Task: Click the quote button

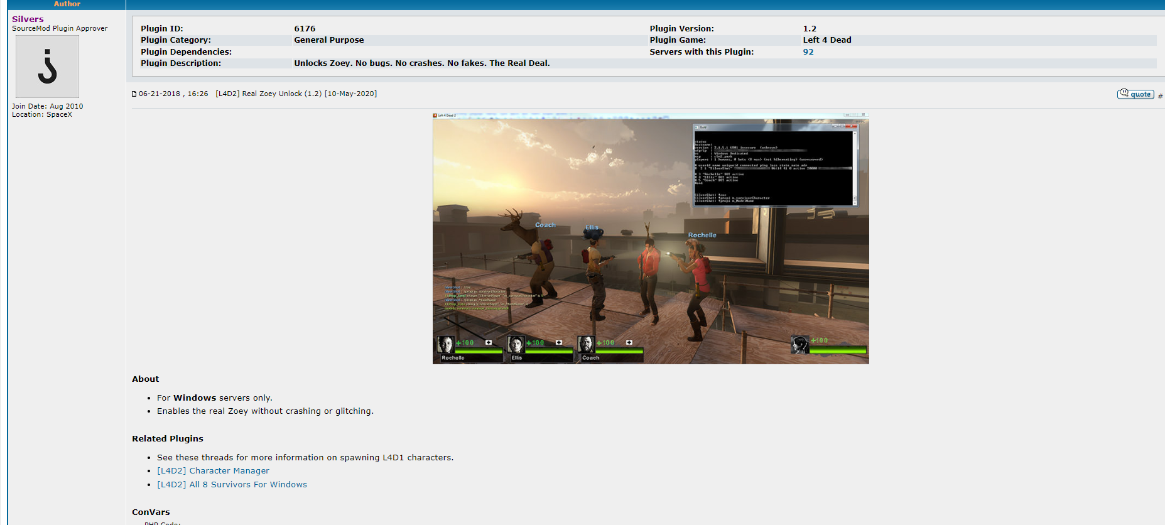Action: coord(1135,94)
